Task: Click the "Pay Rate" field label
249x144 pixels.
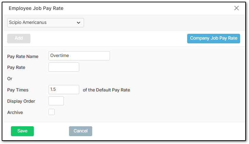Action: click(16, 68)
